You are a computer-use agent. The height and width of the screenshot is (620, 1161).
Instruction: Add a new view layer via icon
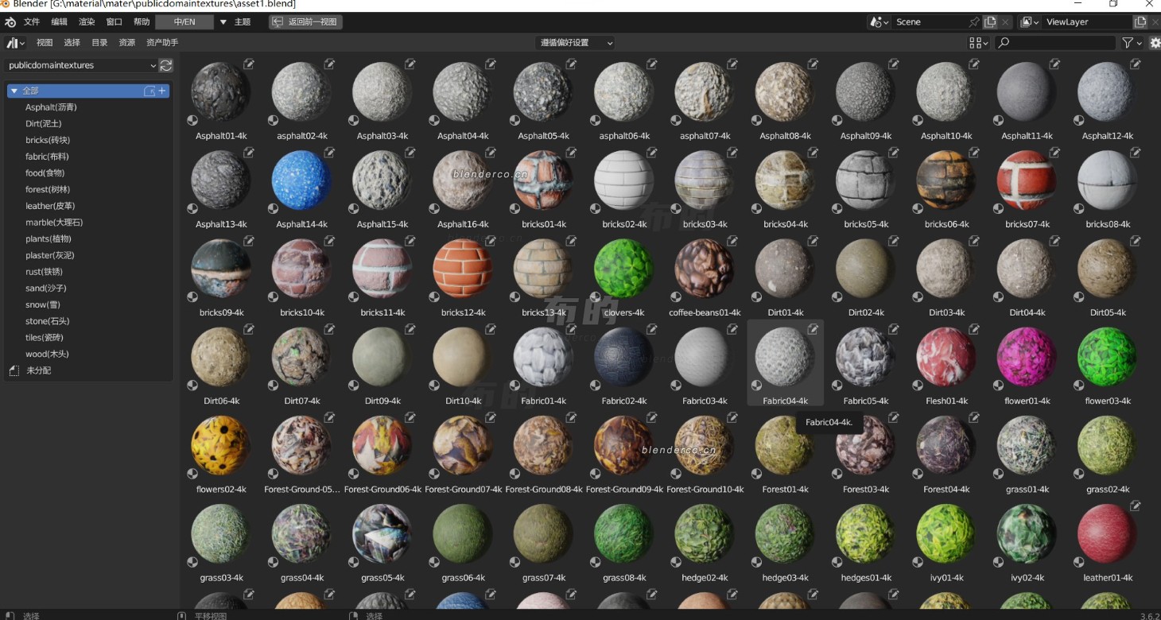tap(1140, 22)
